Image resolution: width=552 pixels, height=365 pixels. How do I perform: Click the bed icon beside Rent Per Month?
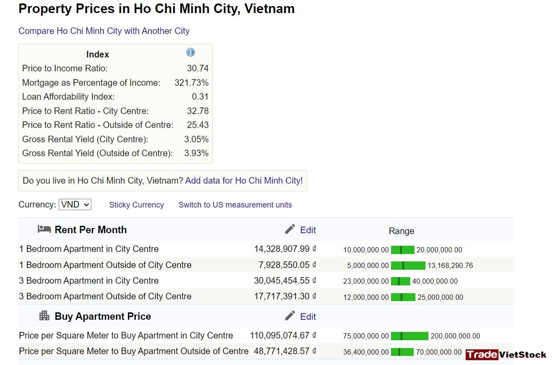(x=44, y=229)
